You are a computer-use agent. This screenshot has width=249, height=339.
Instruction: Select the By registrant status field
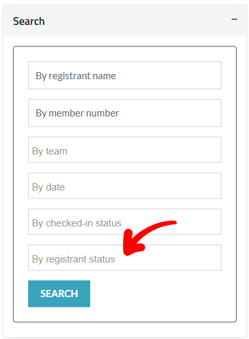pyautogui.click(x=125, y=258)
